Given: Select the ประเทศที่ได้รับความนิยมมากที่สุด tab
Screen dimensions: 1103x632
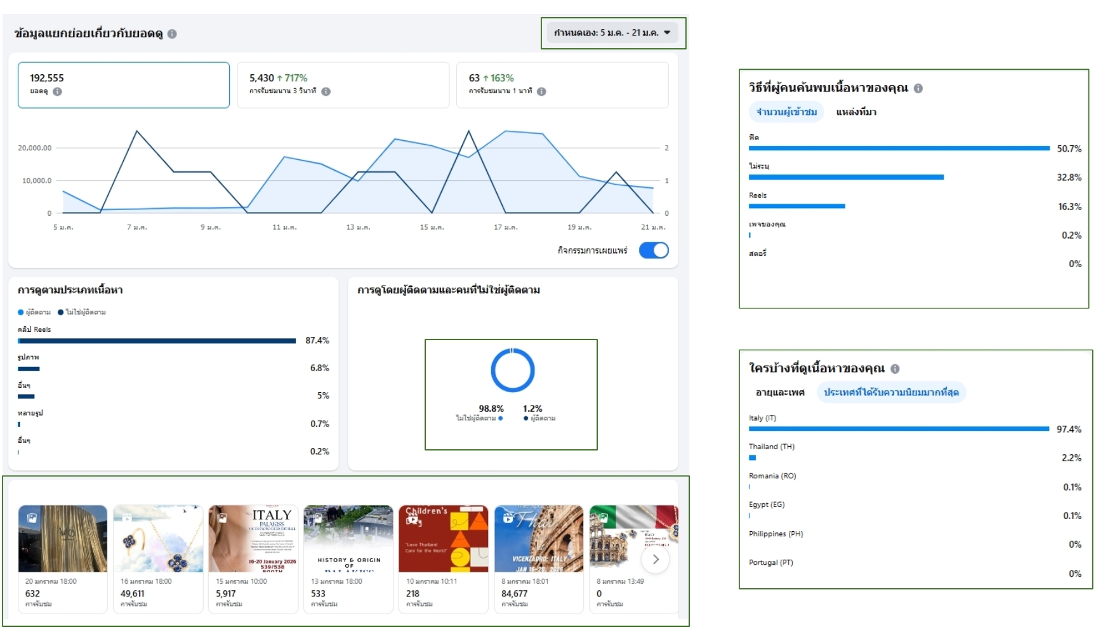Looking at the screenshot, I should pyautogui.click(x=891, y=393).
